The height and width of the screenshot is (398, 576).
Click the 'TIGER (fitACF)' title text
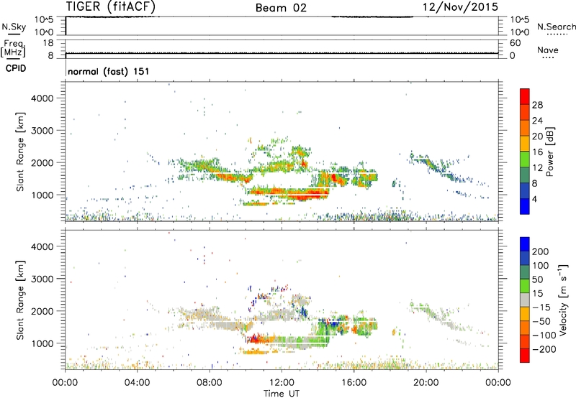pyautogui.click(x=111, y=6)
